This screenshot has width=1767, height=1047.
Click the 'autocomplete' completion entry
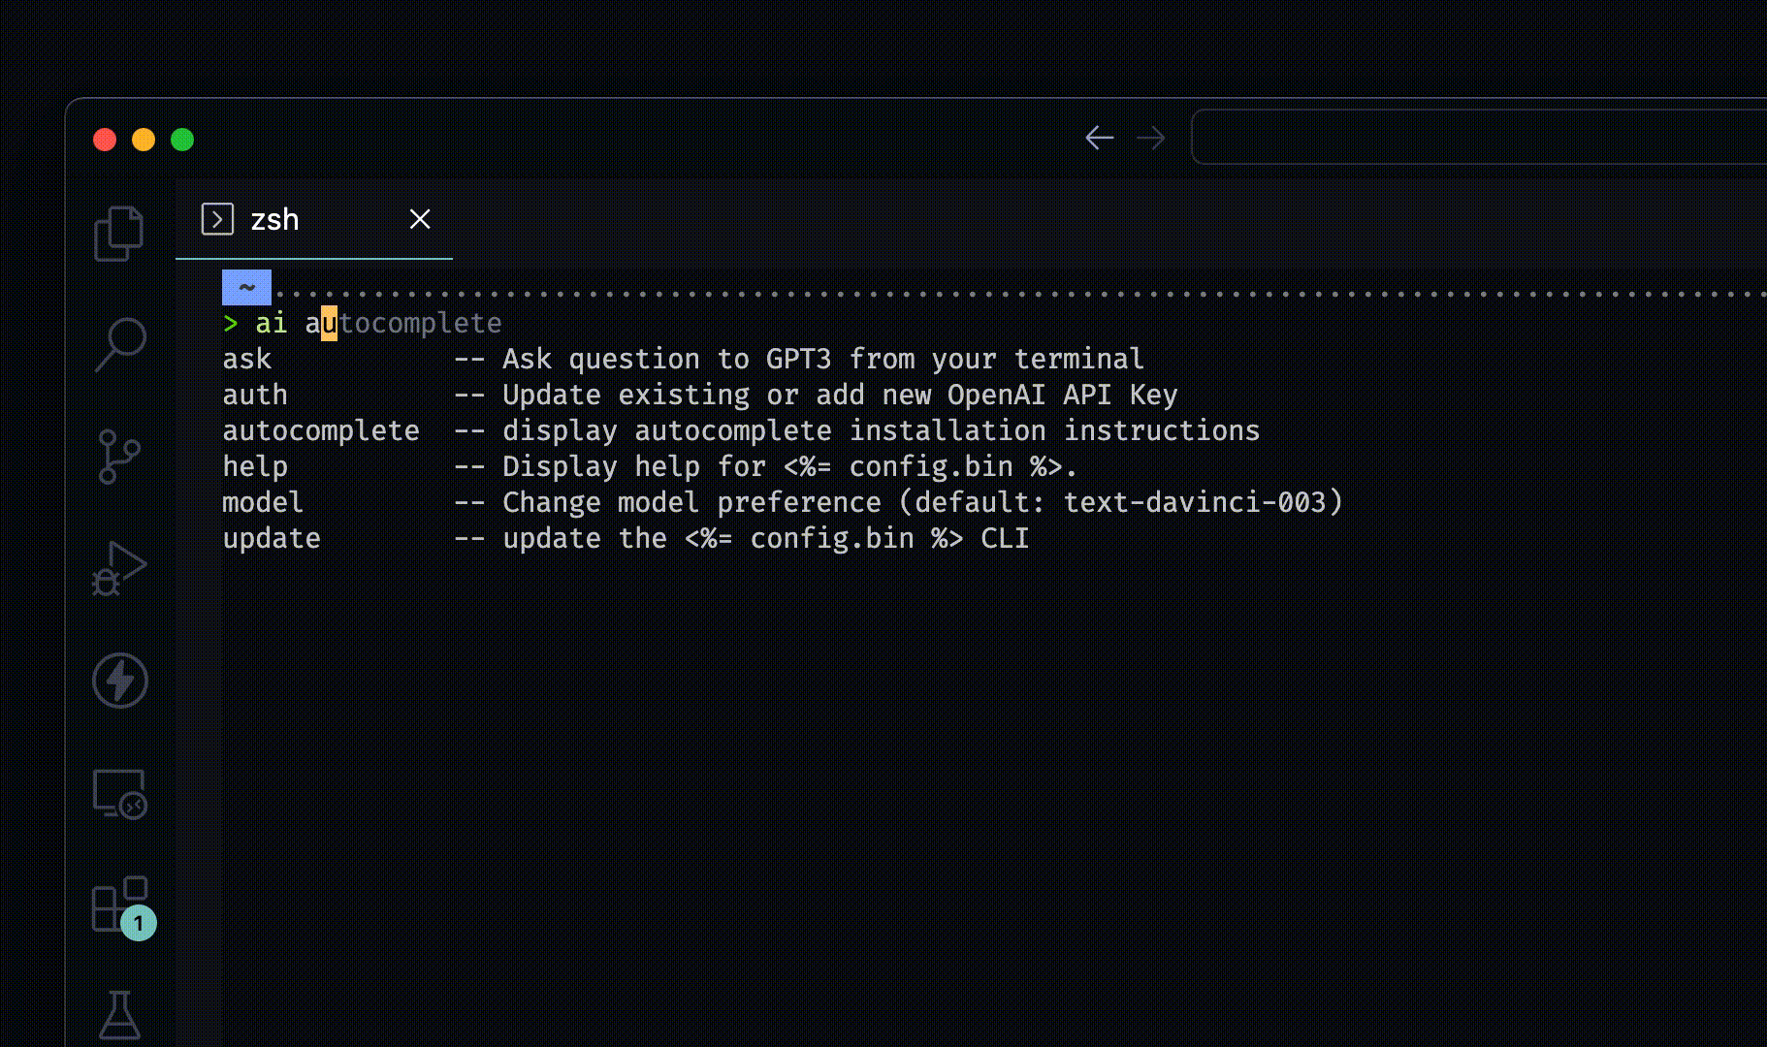pyautogui.click(x=321, y=430)
